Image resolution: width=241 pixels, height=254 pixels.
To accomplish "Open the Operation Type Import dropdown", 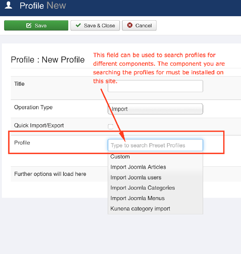I will point(155,109).
